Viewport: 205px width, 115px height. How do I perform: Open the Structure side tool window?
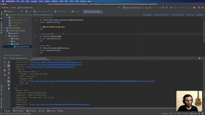click(1, 90)
